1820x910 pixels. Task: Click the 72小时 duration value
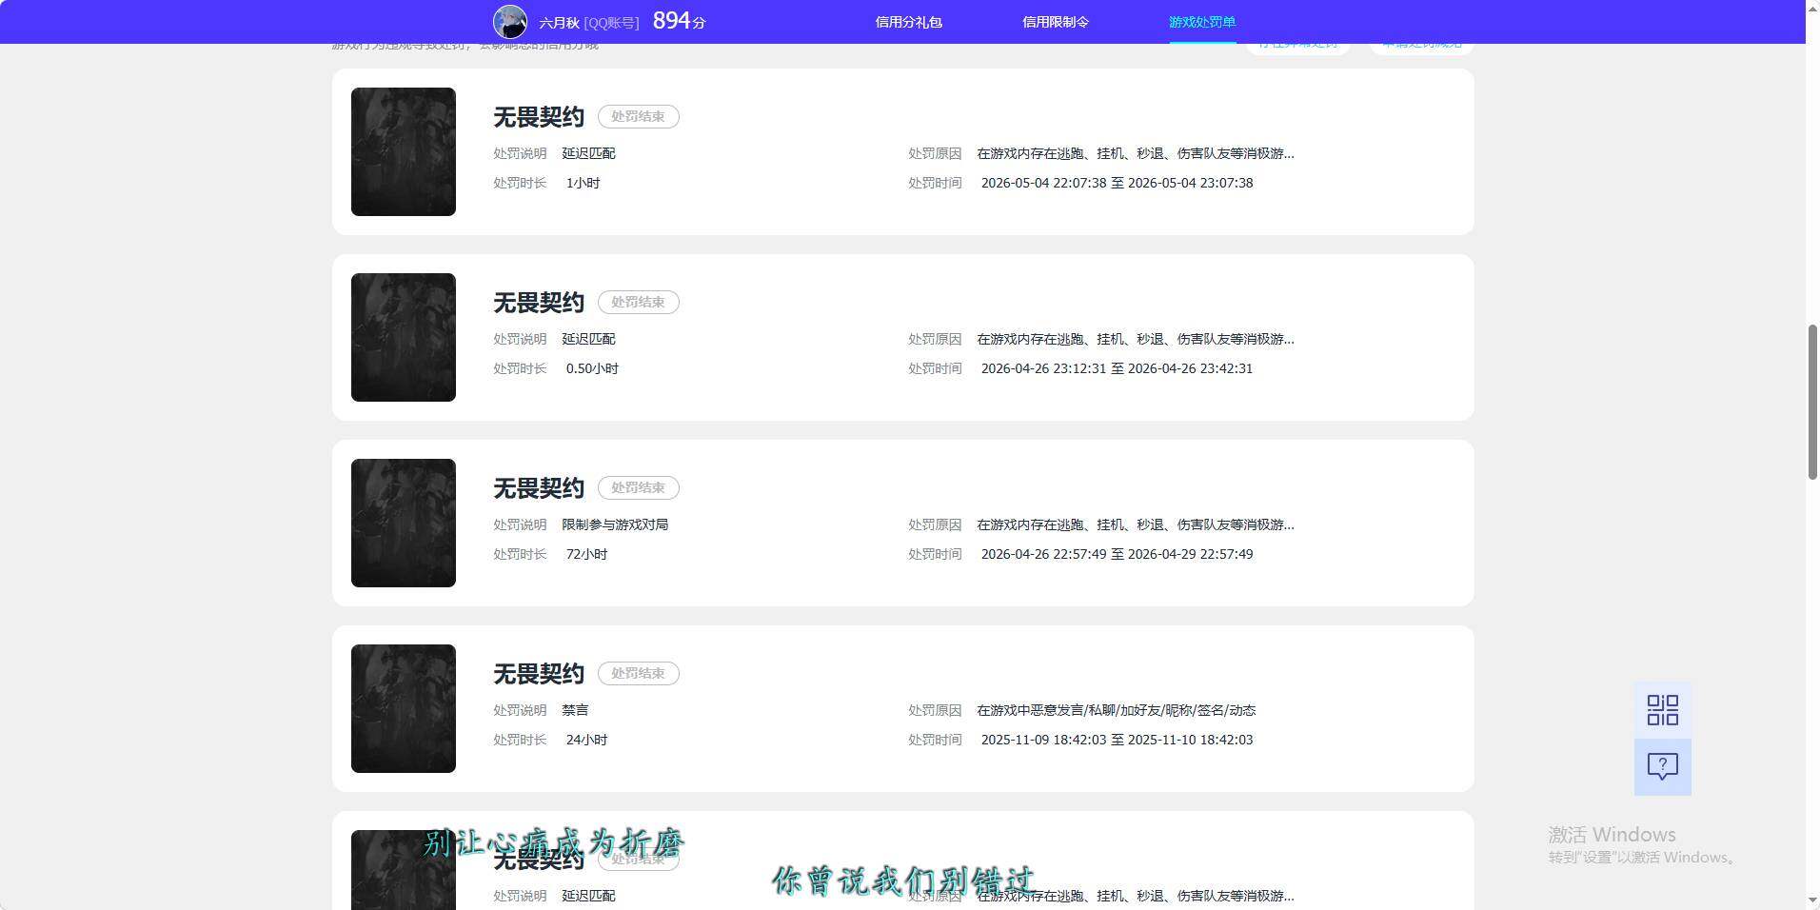(x=586, y=554)
